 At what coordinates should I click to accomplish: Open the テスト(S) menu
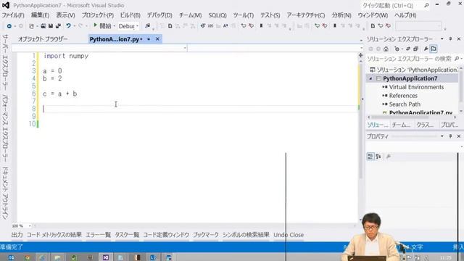pos(270,15)
